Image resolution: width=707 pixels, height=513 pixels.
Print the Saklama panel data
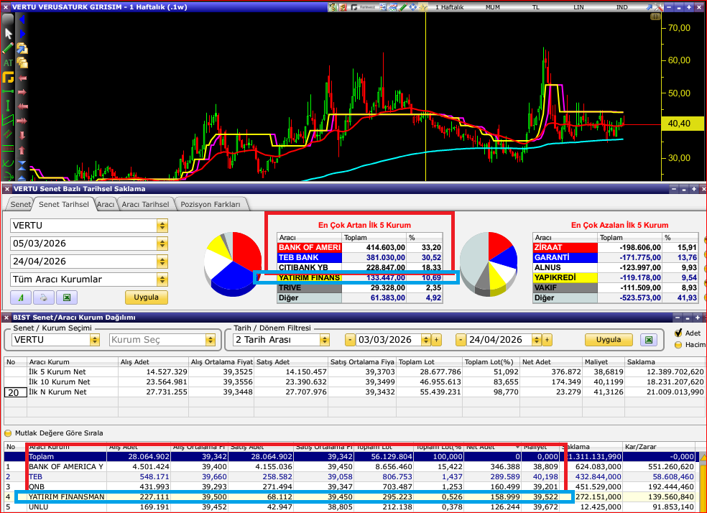coord(44,297)
